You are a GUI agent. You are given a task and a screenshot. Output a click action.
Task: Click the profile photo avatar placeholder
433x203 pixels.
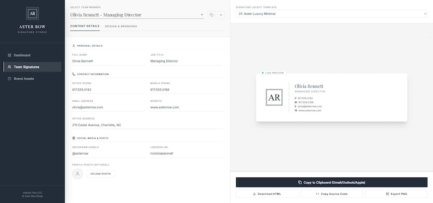click(x=77, y=174)
